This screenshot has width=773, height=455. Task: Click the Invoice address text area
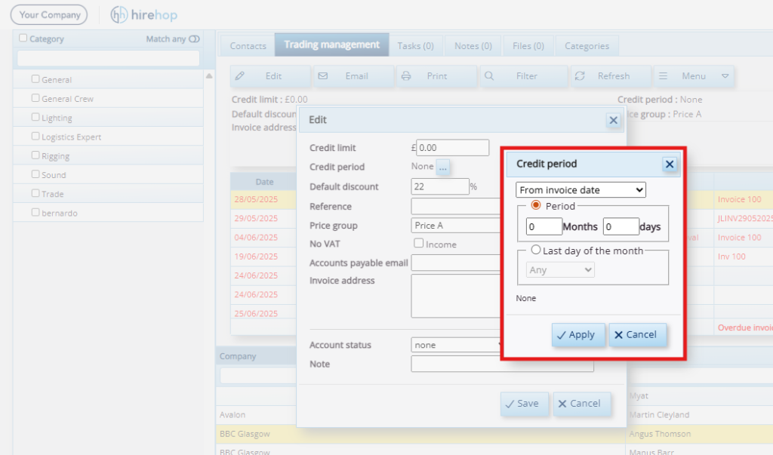click(456, 297)
